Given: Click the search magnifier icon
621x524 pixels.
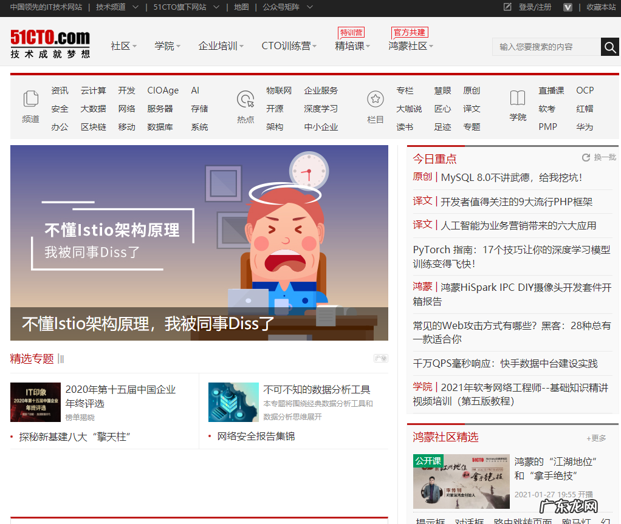Looking at the screenshot, I should pyautogui.click(x=609, y=47).
